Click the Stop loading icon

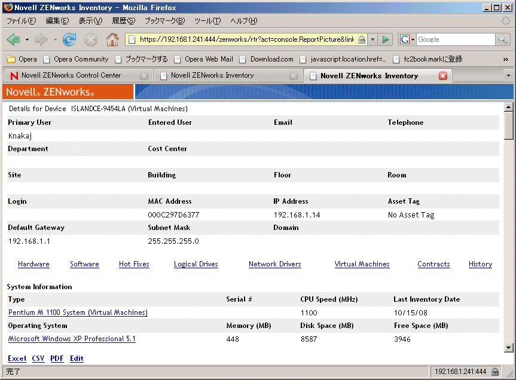pos(90,40)
